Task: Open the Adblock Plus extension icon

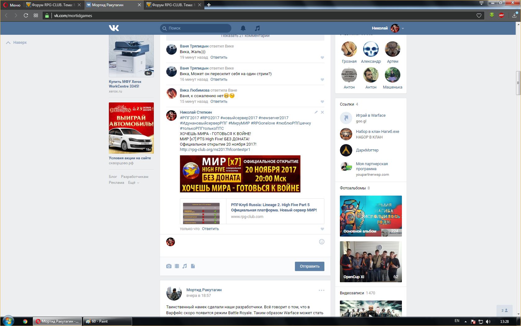Action: click(501, 15)
